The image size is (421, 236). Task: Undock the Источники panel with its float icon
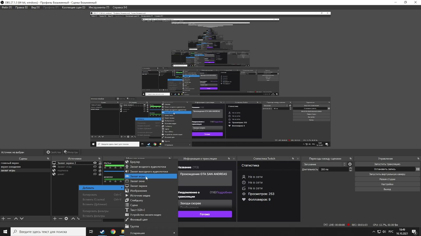[100, 159]
